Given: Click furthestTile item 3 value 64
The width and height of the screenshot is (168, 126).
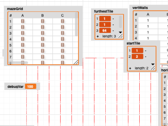Looking at the screenshot, I should pos(105,30).
